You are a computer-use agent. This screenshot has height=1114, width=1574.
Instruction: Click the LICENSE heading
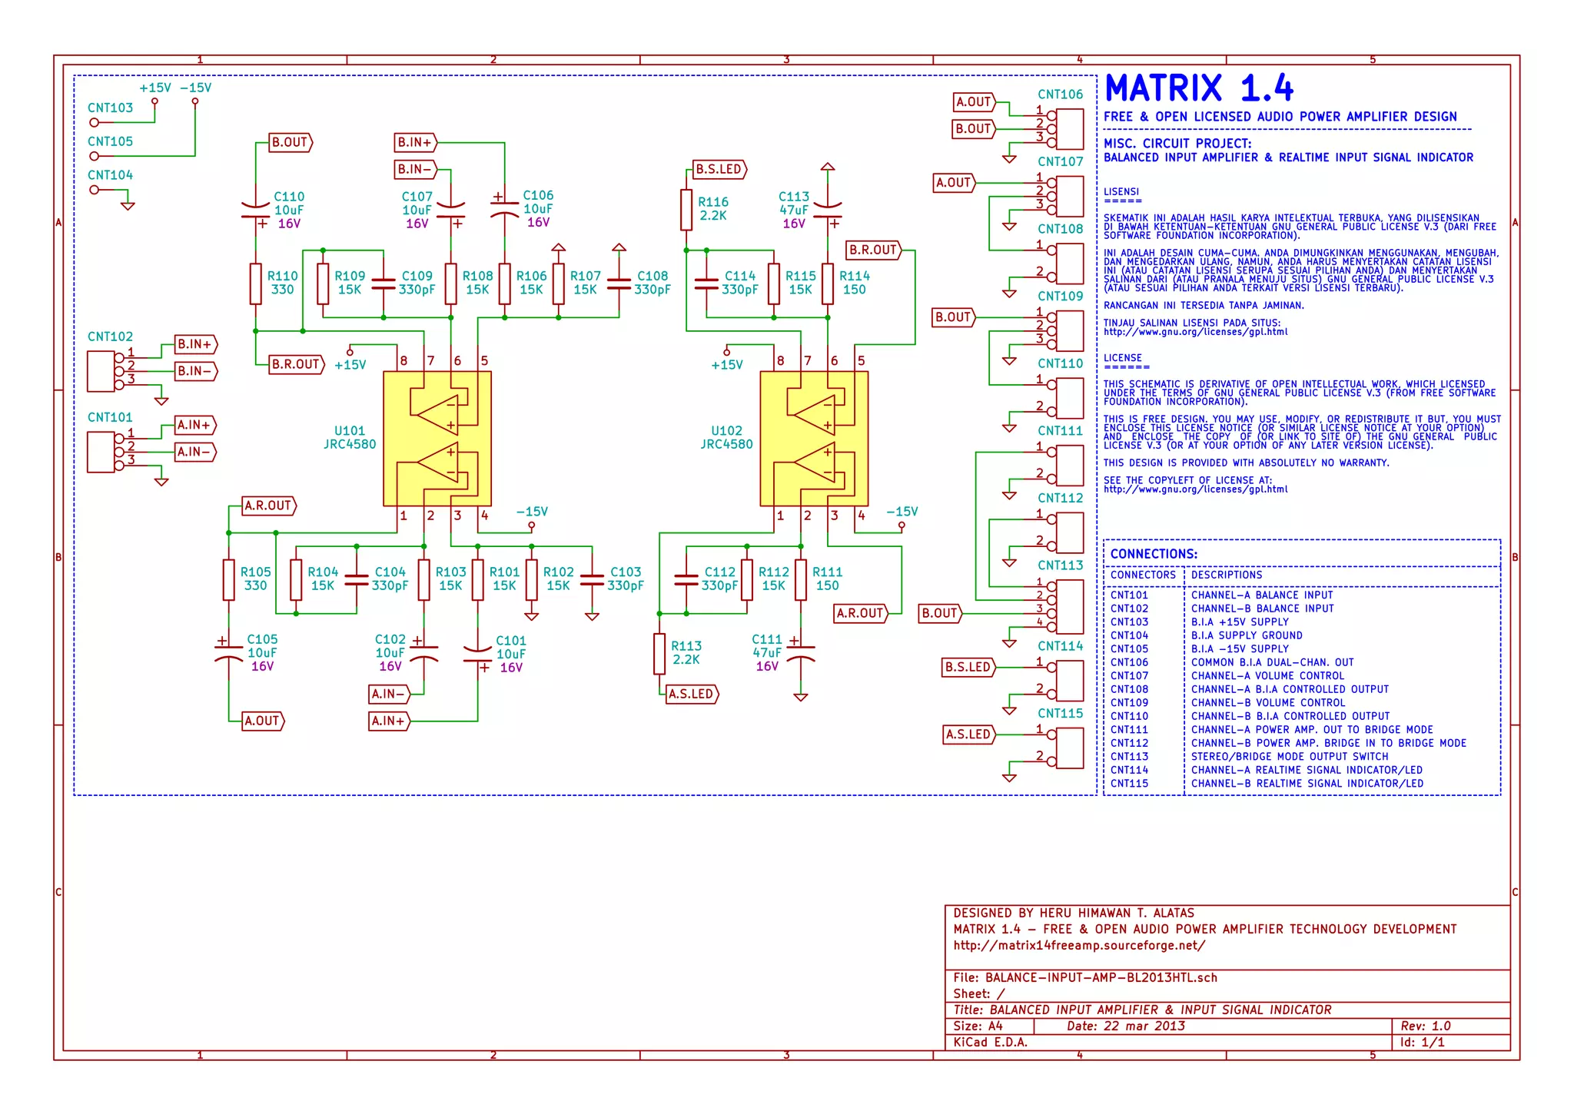coord(1123,358)
